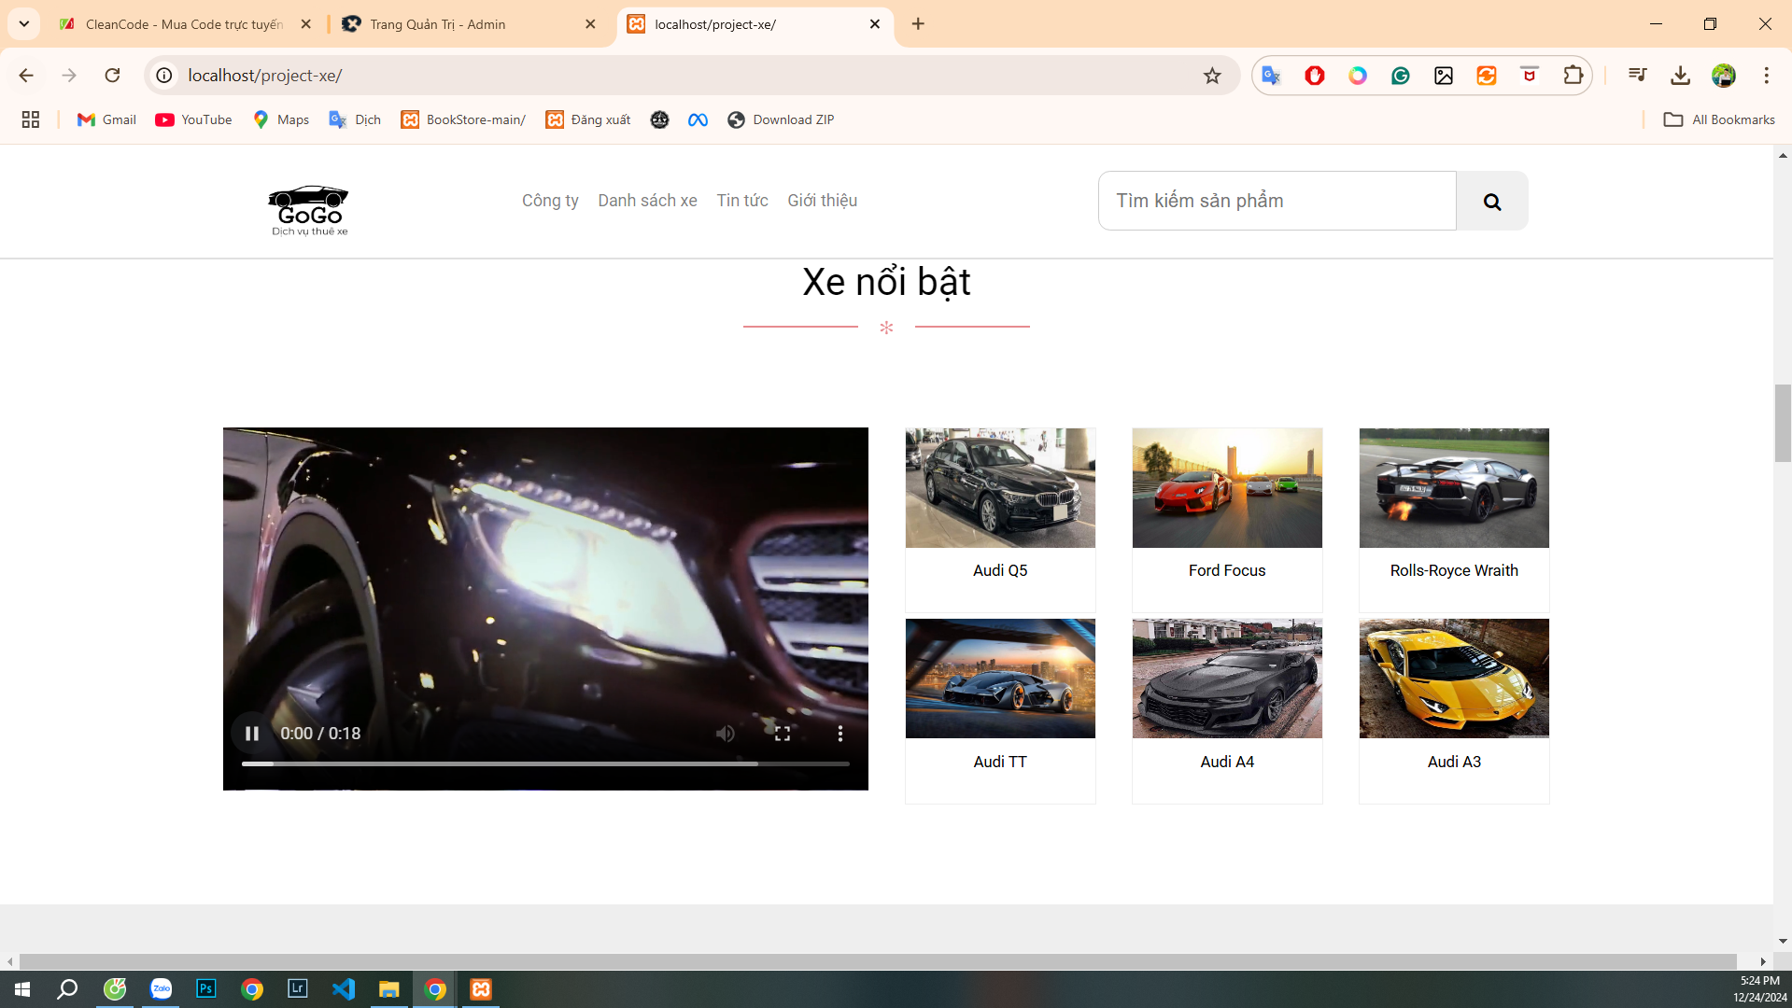Open Photoshop from taskbar

206,989
